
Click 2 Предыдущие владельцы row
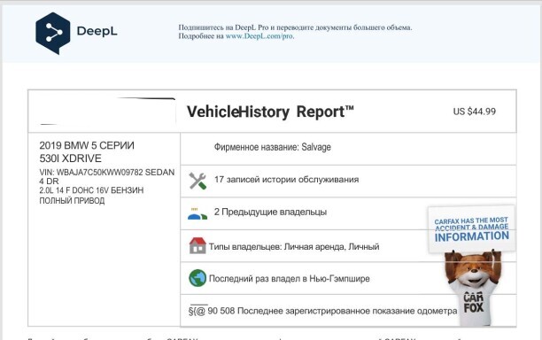(348, 213)
